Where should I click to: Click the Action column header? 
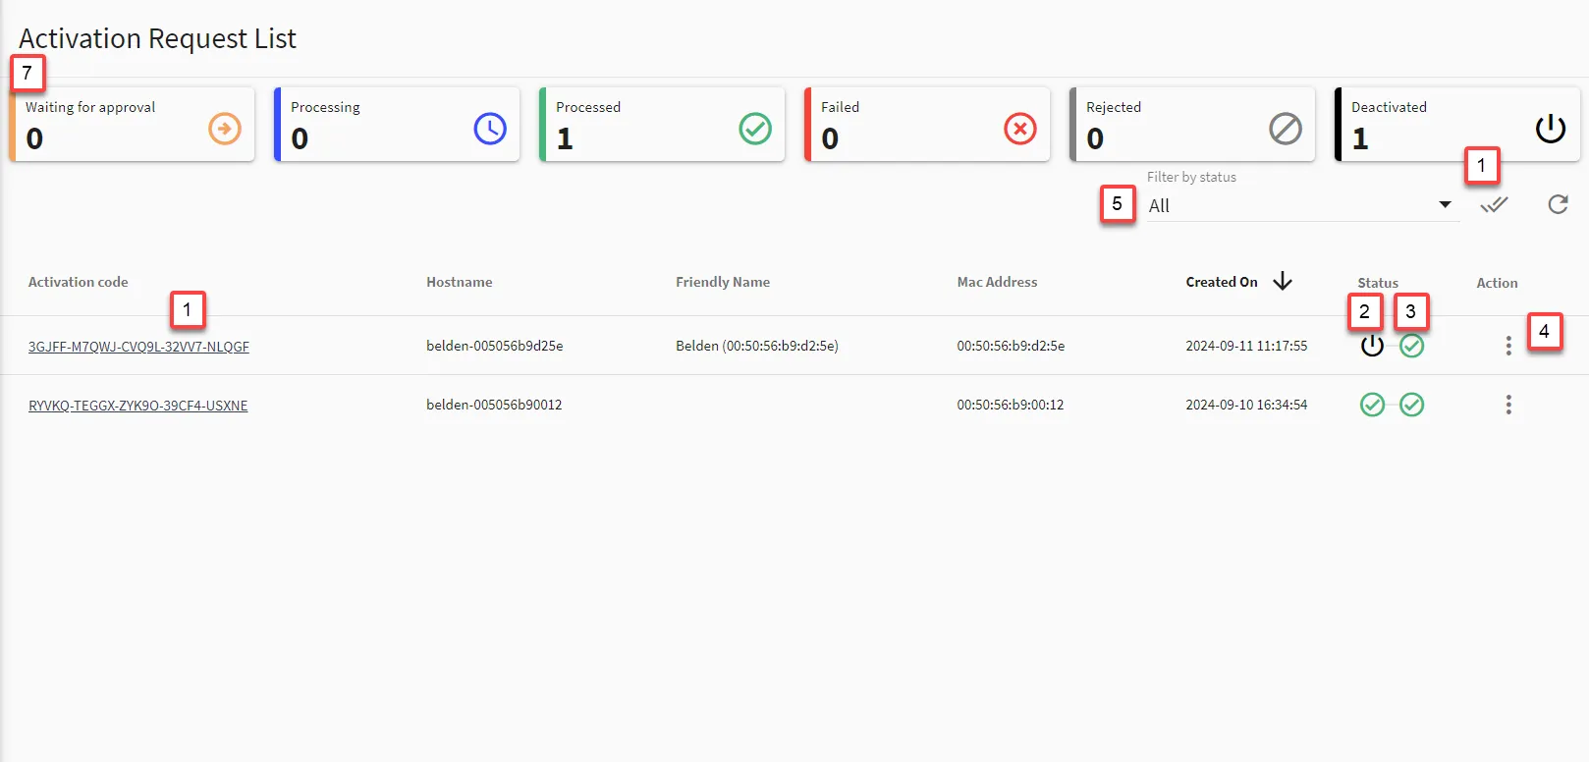click(x=1497, y=283)
